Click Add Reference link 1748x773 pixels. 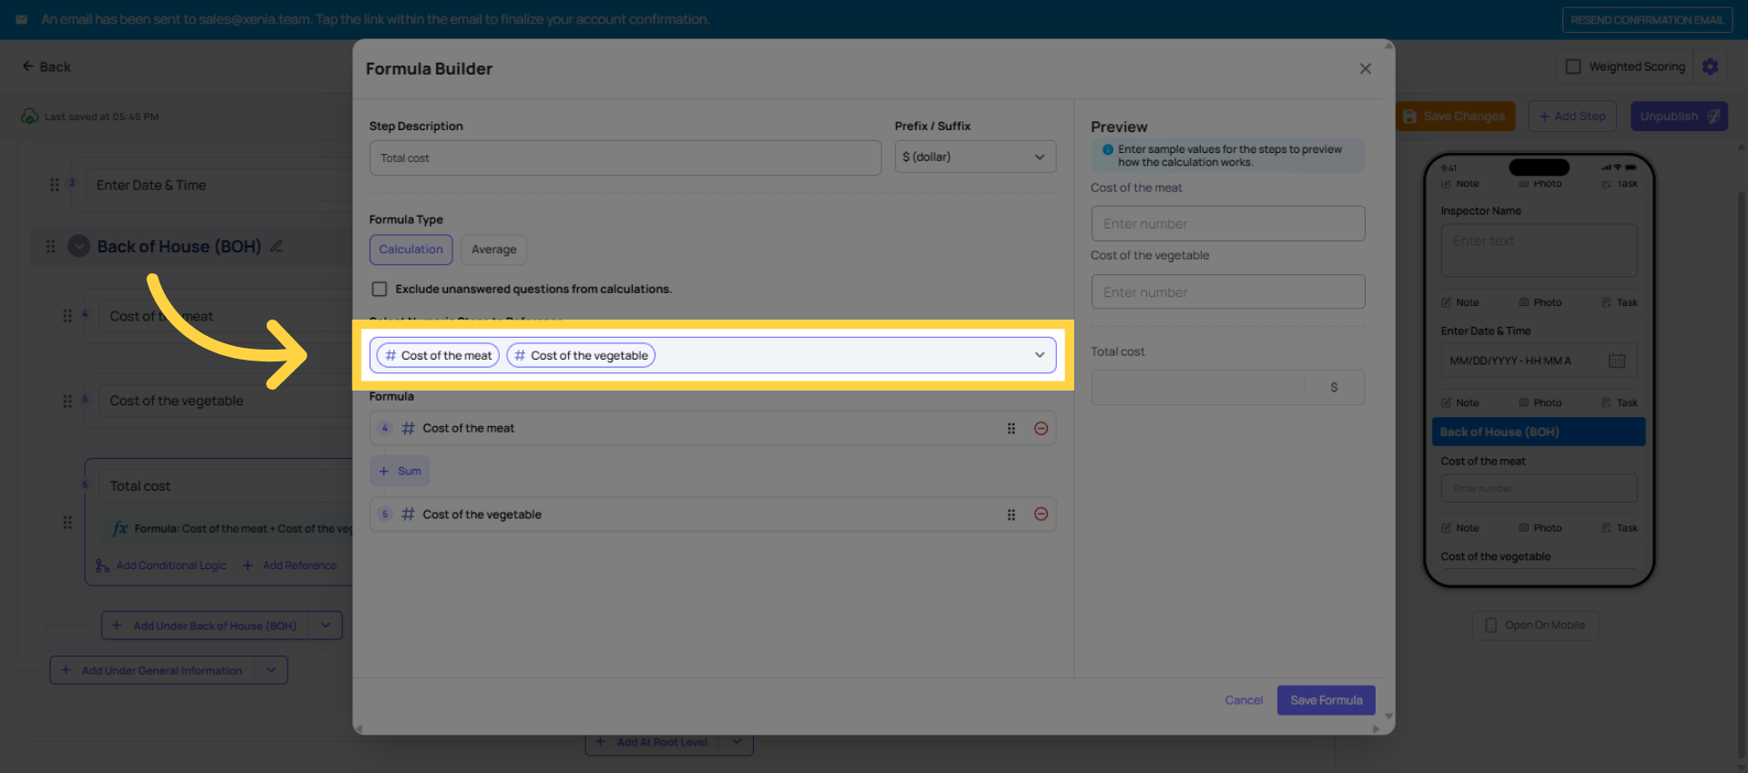290,565
